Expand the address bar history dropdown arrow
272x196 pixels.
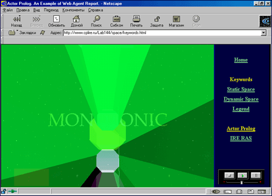(x=263, y=33)
